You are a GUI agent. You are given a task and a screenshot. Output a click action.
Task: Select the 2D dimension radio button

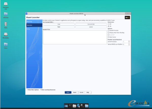click(x=109, y=24)
